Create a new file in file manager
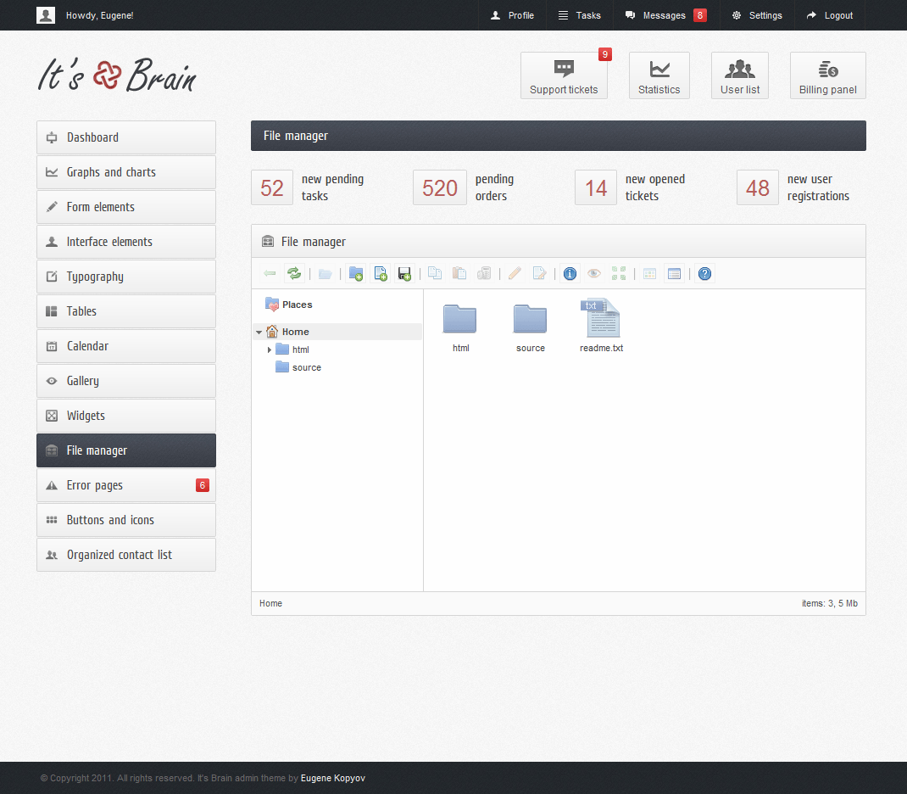The height and width of the screenshot is (794, 907). [380, 273]
